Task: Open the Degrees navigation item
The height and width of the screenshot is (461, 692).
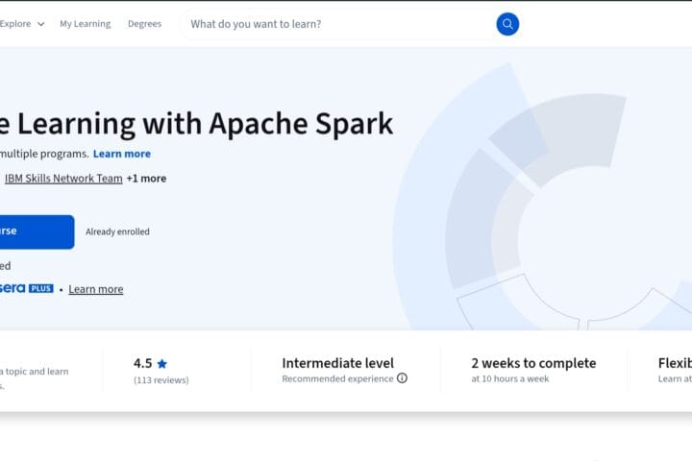Action: (145, 24)
